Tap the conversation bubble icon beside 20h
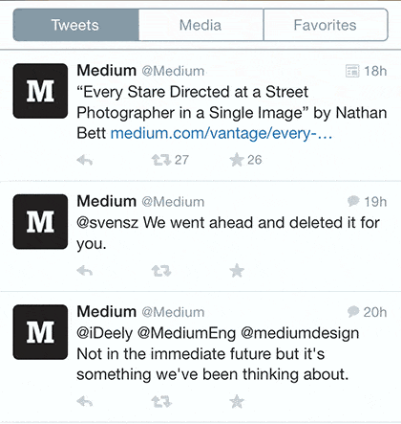The image size is (401, 424). click(x=353, y=312)
